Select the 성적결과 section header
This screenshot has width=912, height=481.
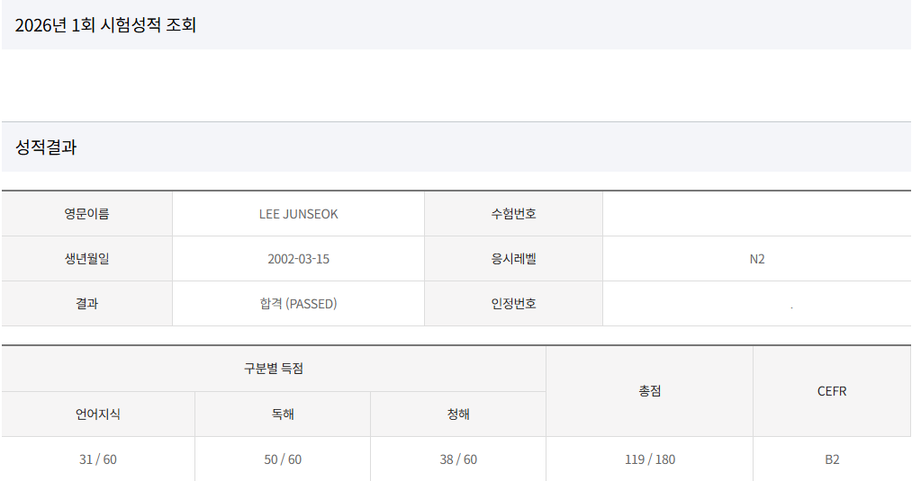click(46, 147)
